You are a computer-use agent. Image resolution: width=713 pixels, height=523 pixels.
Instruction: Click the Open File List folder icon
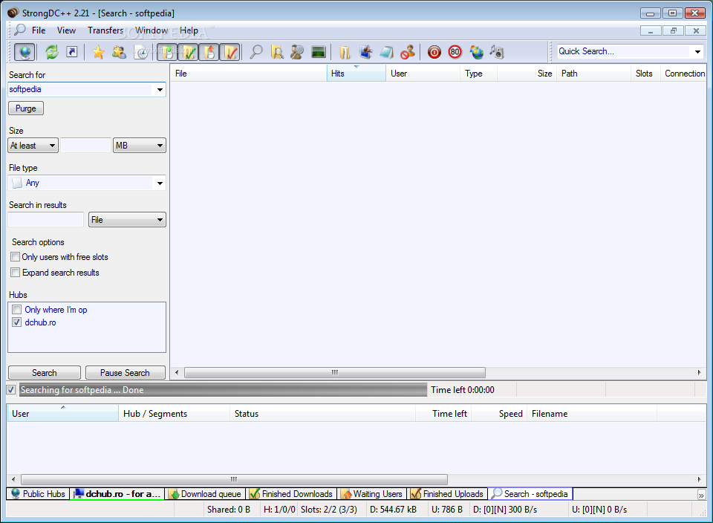(x=345, y=52)
